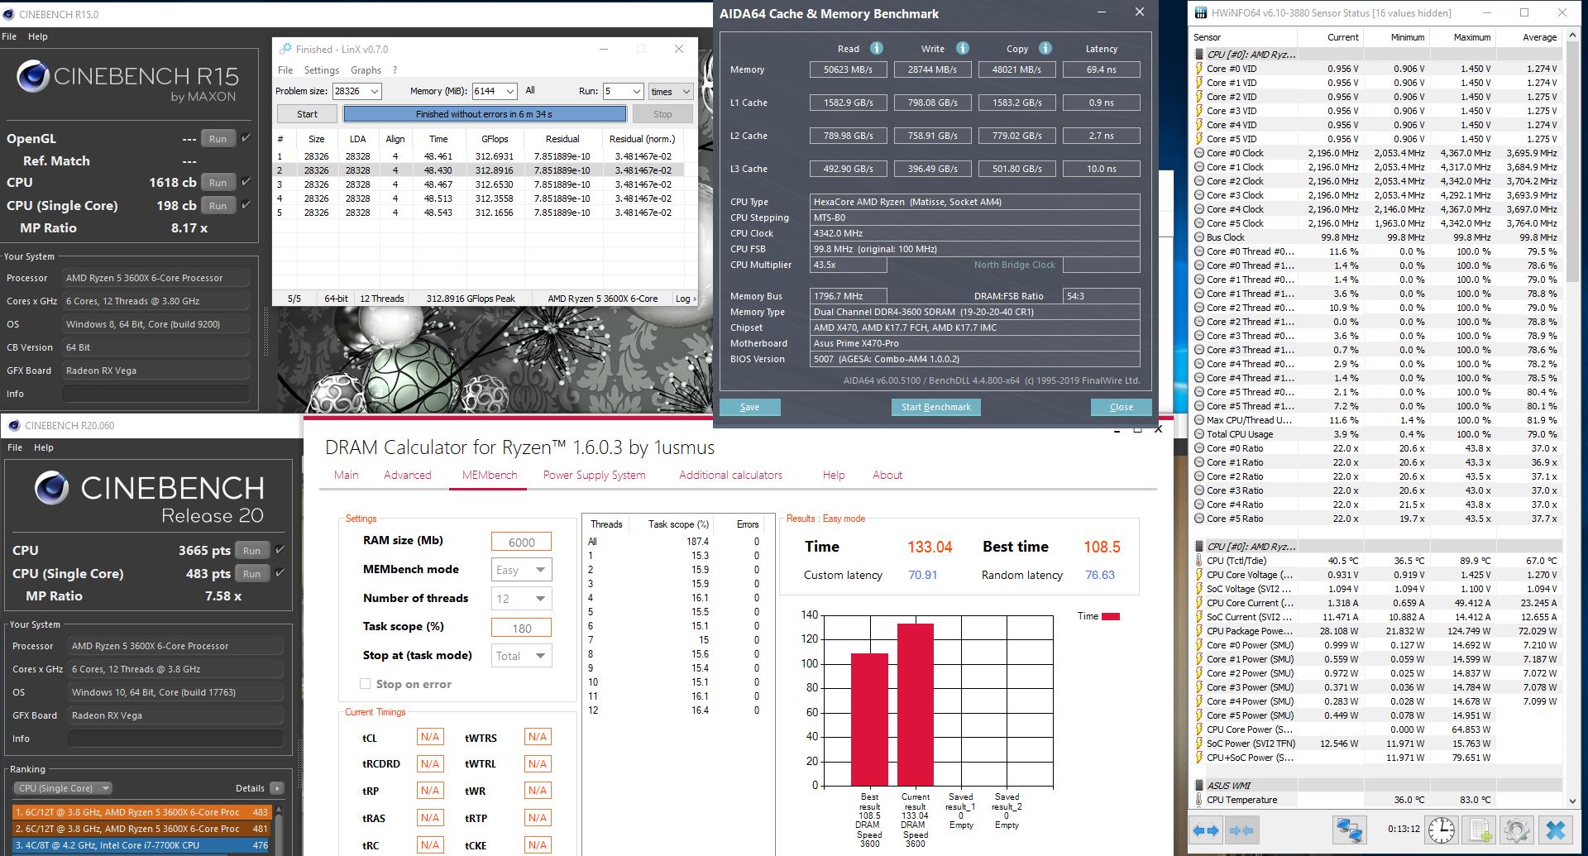Viewport: 1588px width, 856px height.
Task: Click Total CPU Usage sensor icon
Action: tap(1199, 434)
